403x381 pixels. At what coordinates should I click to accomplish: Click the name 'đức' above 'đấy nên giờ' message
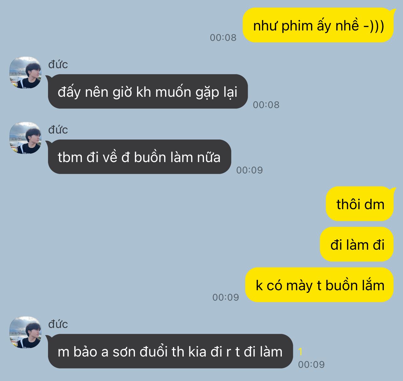[x=58, y=64]
